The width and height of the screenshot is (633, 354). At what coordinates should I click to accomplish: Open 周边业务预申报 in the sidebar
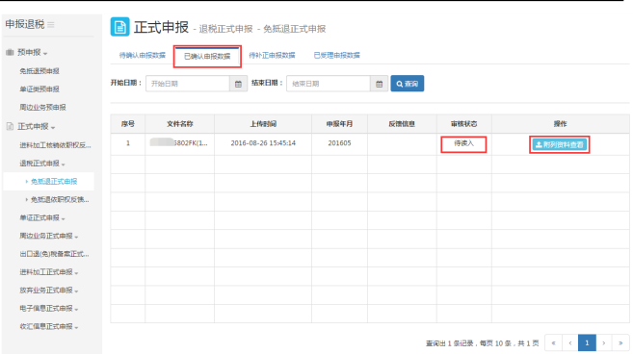point(42,107)
